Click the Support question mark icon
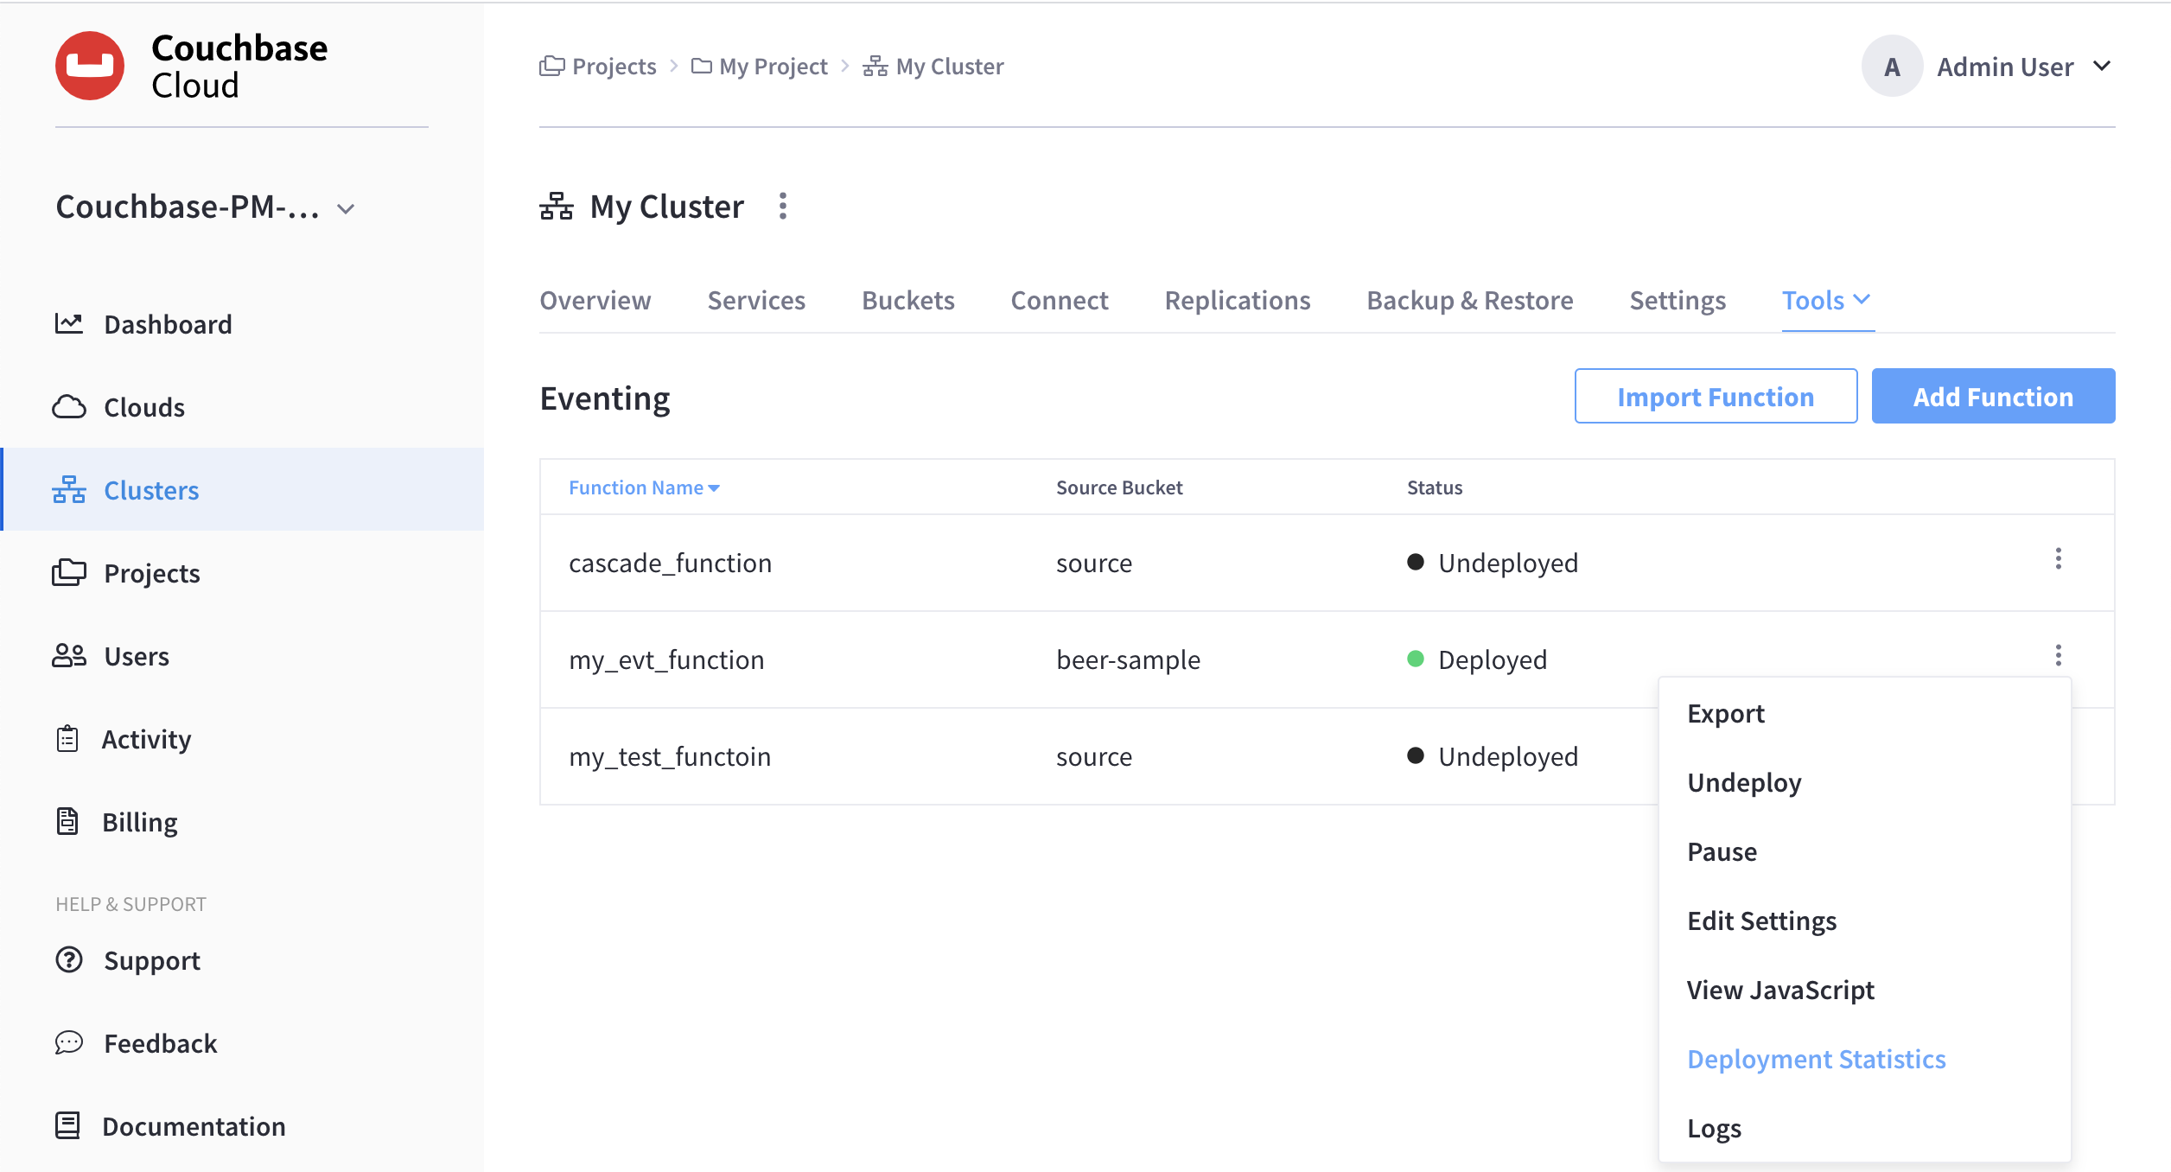This screenshot has width=2171, height=1172. click(x=69, y=960)
